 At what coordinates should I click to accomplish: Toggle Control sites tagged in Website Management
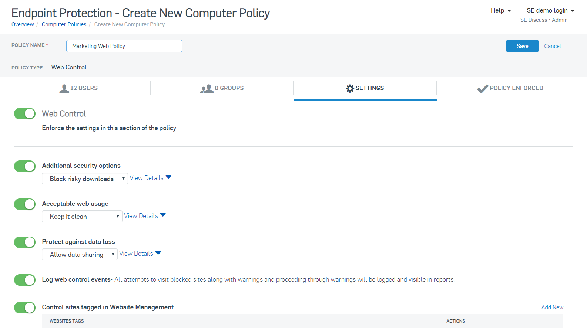[25, 307]
